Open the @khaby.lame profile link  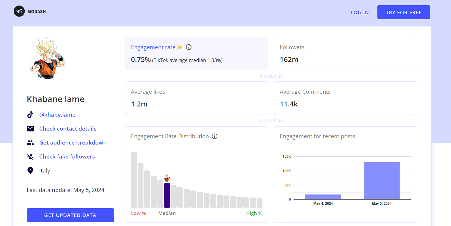pyautogui.click(x=57, y=115)
